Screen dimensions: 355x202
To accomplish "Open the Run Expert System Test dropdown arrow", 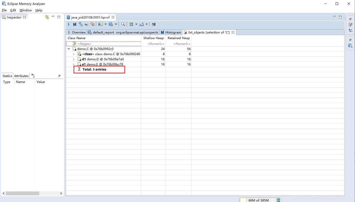I will point(106,24).
